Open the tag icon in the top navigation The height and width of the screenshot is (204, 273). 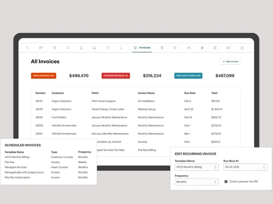27,48
